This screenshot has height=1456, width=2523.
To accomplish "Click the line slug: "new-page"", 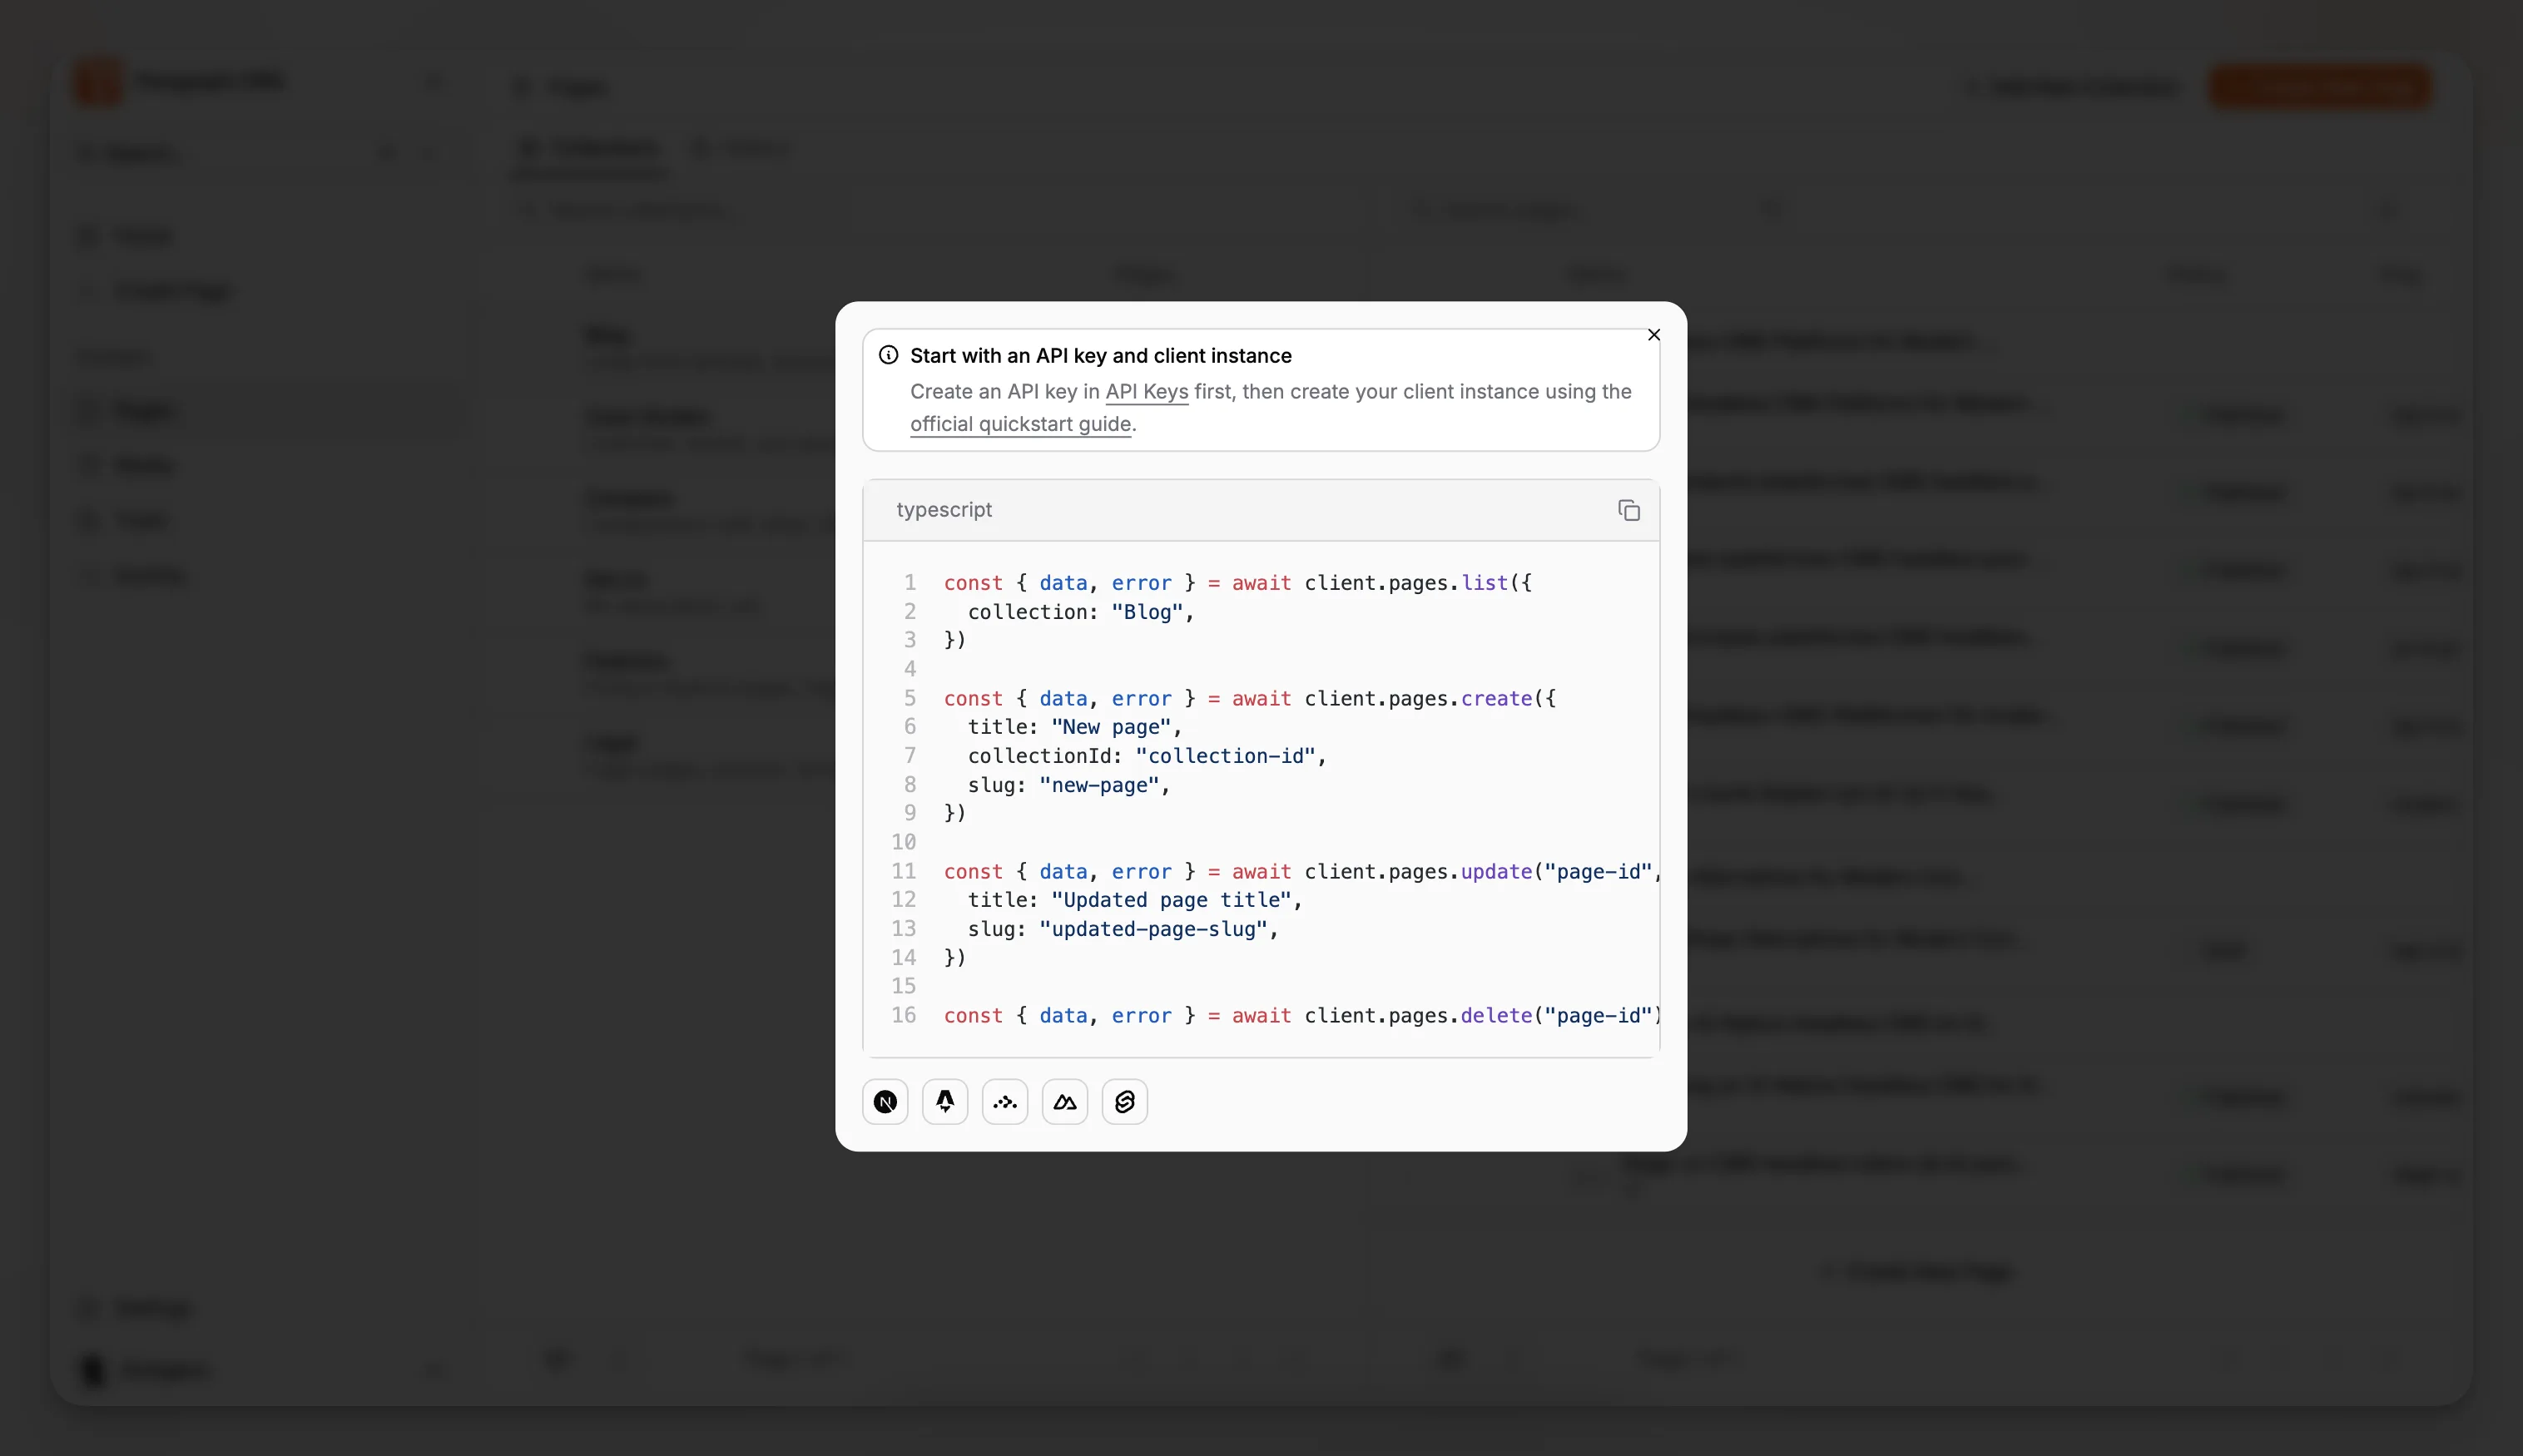I will coord(1069,785).
